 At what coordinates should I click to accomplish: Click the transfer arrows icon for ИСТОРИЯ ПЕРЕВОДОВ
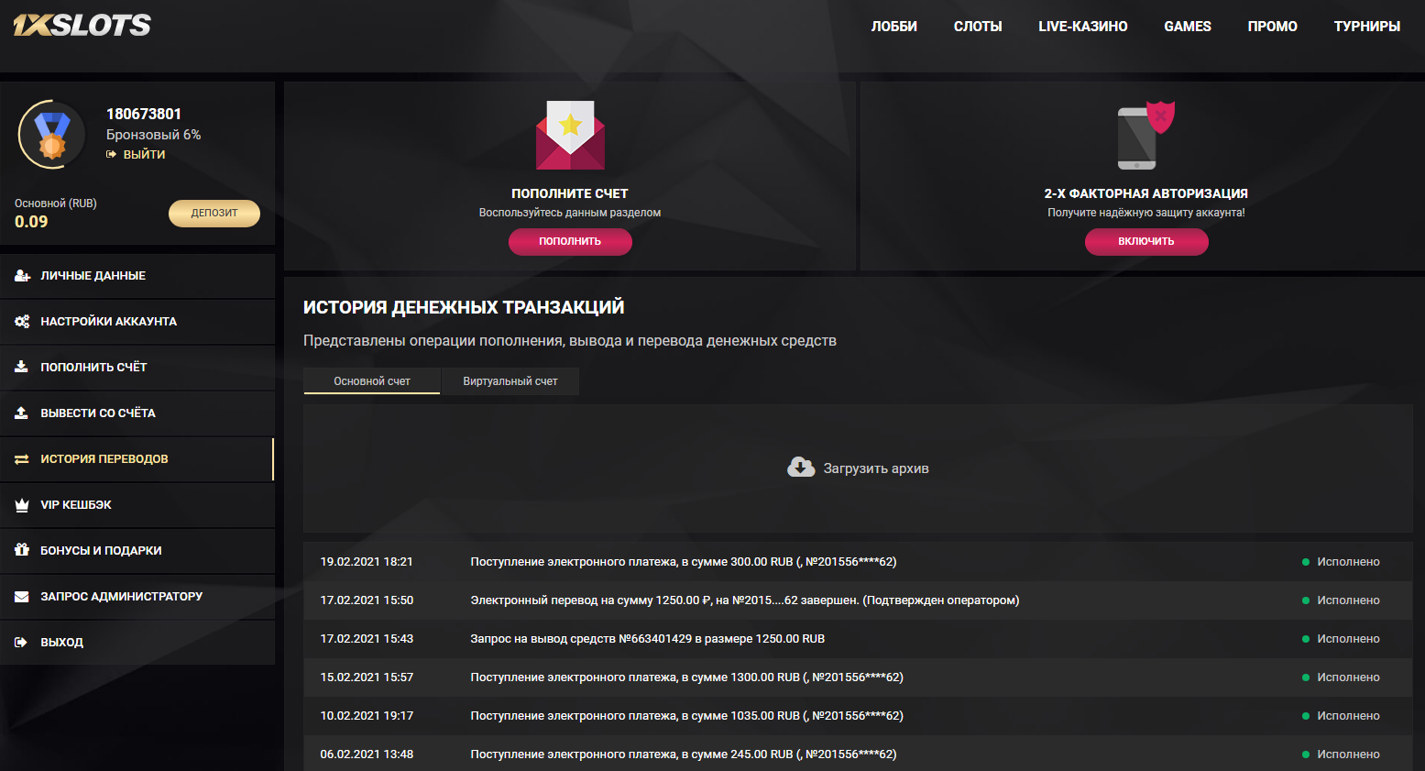coord(22,459)
